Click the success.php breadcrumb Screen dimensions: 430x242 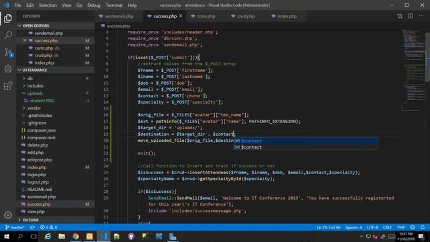[118, 26]
